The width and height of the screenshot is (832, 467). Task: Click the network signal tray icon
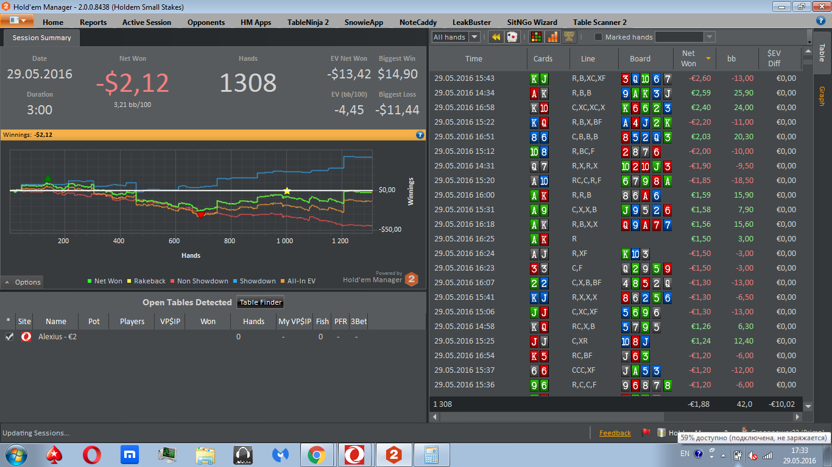click(767, 455)
